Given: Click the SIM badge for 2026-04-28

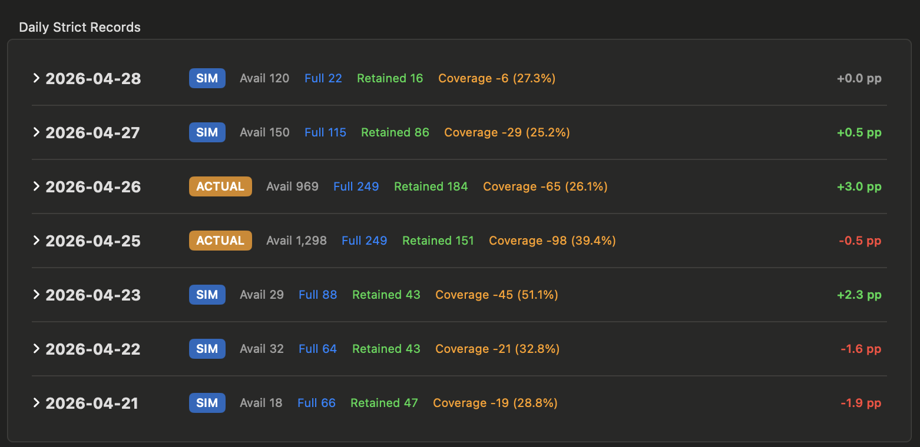Looking at the screenshot, I should pos(207,78).
